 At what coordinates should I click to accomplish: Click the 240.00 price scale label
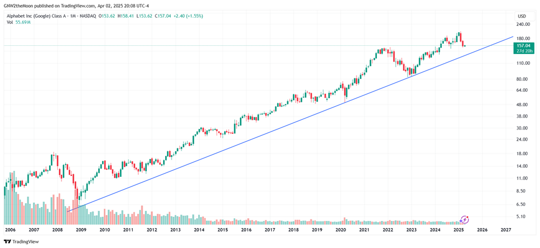pos(522,25)
